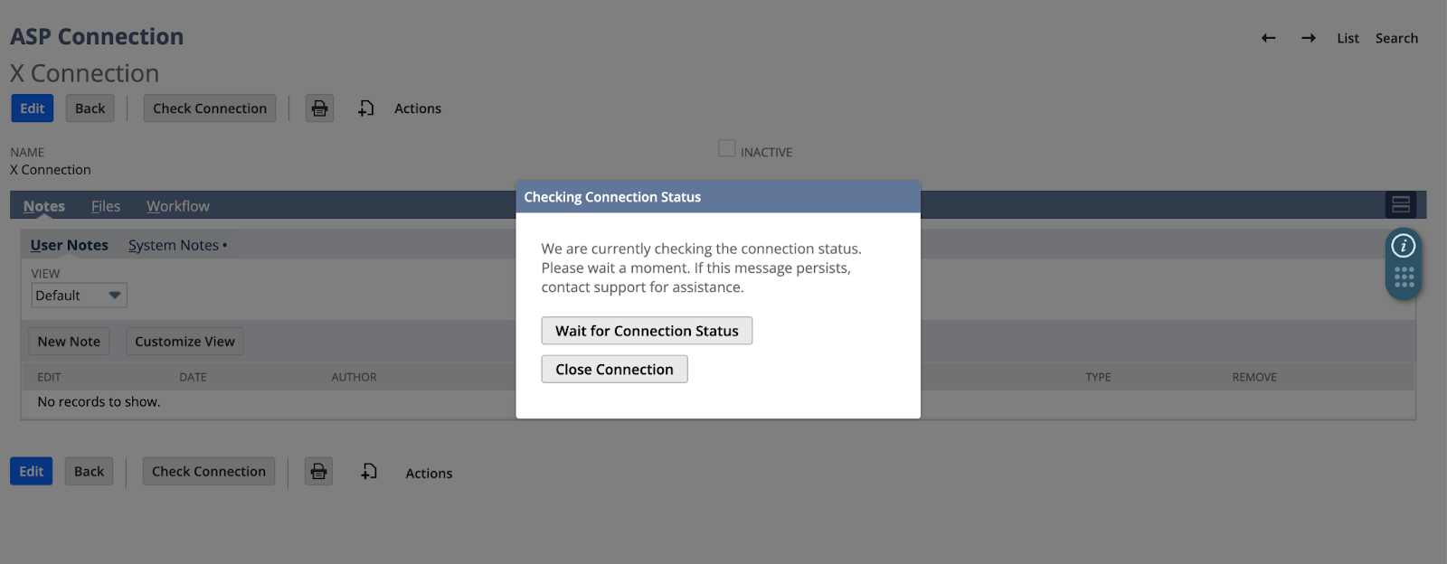Screen dimensions: 1447x564
Task: Open the View Default dropdown
Action: [80, 296]
